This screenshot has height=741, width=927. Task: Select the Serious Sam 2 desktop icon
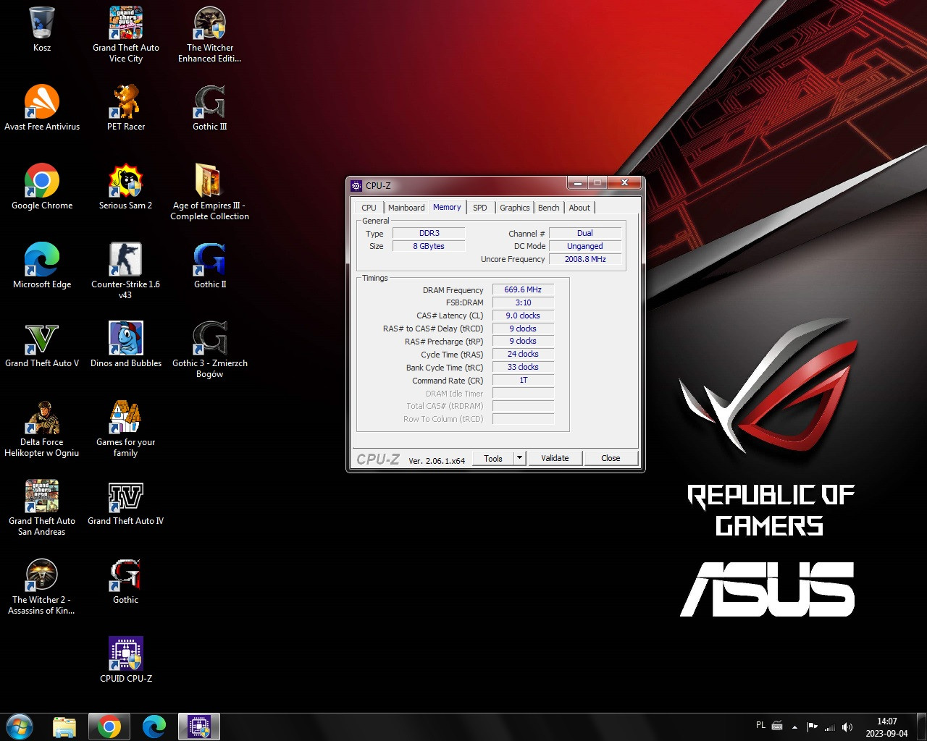point(125,181)
